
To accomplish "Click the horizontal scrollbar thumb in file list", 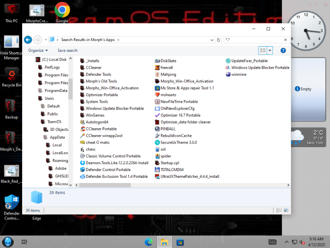I will tap(105, 185).
